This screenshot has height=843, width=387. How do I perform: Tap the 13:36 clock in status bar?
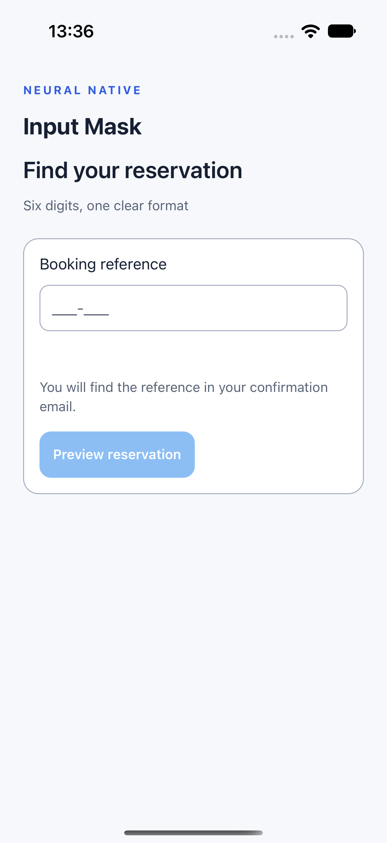click(x=71, y=32)
